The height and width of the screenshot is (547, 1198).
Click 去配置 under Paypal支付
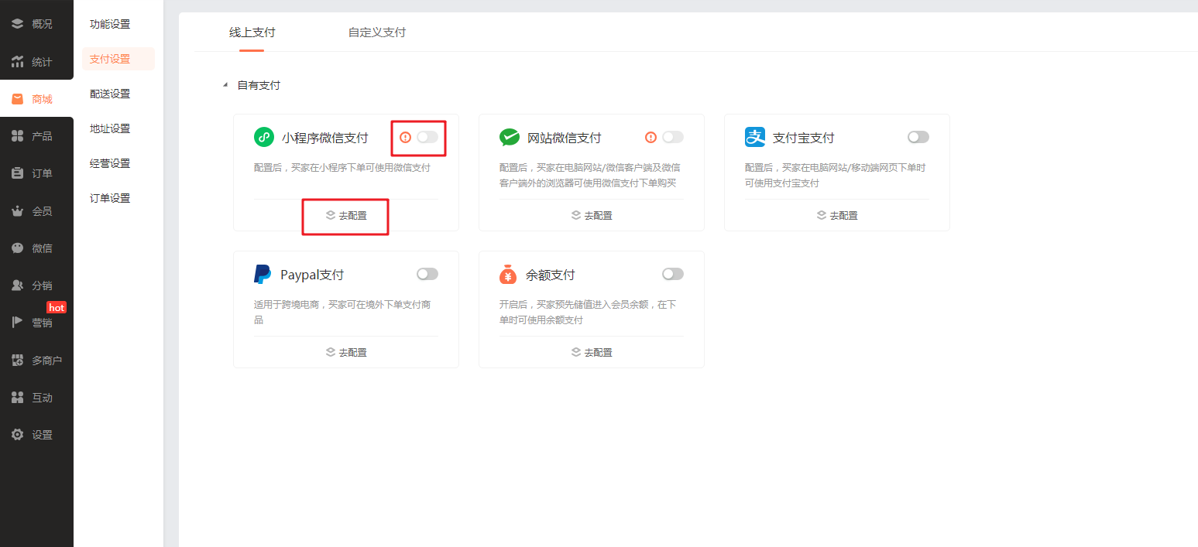coord(346,353)
